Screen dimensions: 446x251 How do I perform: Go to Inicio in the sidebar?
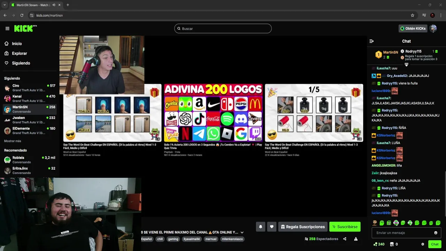pyautogui.click(x=17, y=44)
